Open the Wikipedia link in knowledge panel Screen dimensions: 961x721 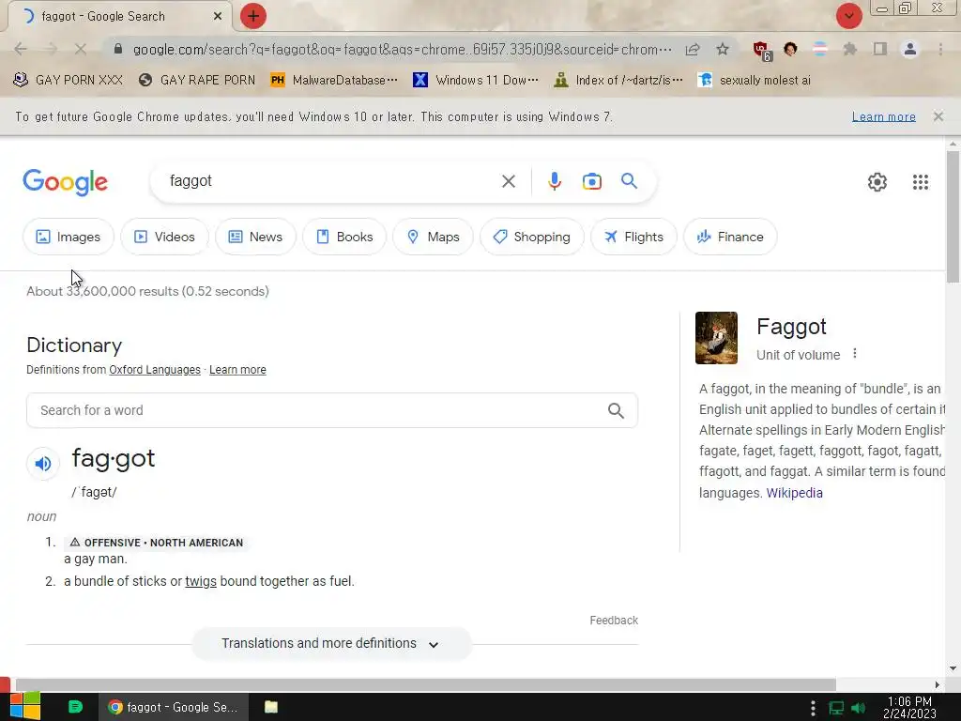(794, 493)
